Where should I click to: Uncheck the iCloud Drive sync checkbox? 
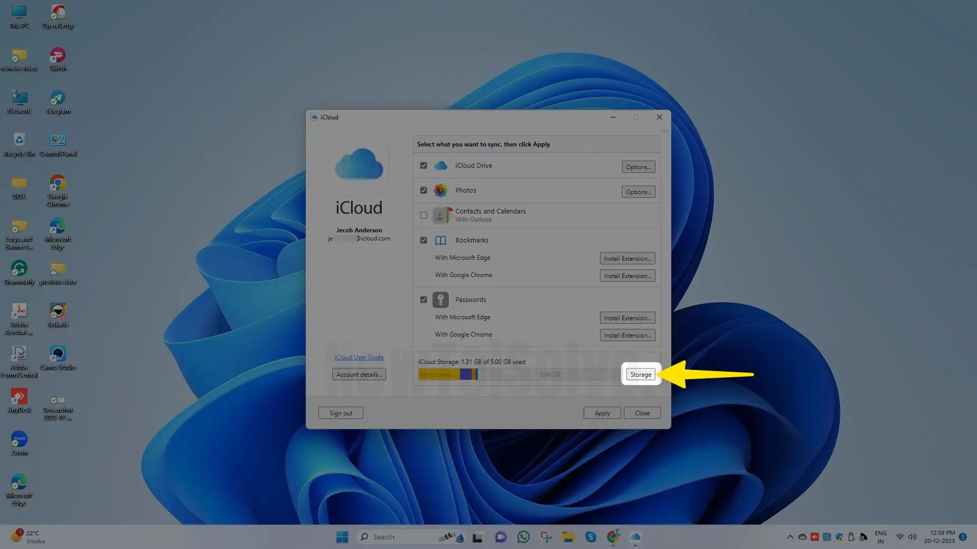pos(423,165)
